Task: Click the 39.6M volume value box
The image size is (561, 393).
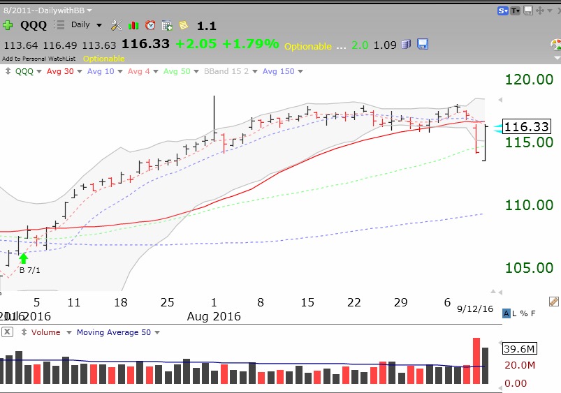Action: [519, 348]
